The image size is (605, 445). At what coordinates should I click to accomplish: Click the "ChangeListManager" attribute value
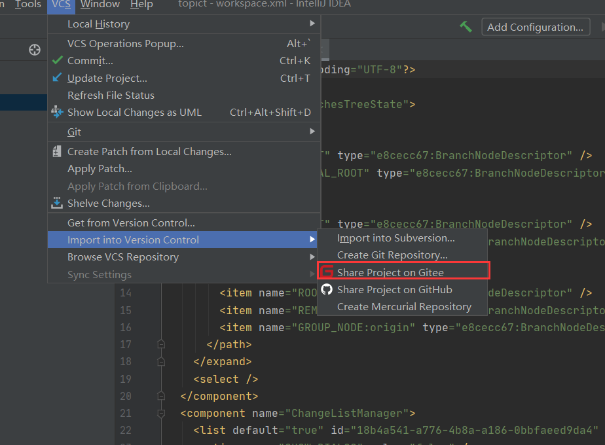(347, 414)
